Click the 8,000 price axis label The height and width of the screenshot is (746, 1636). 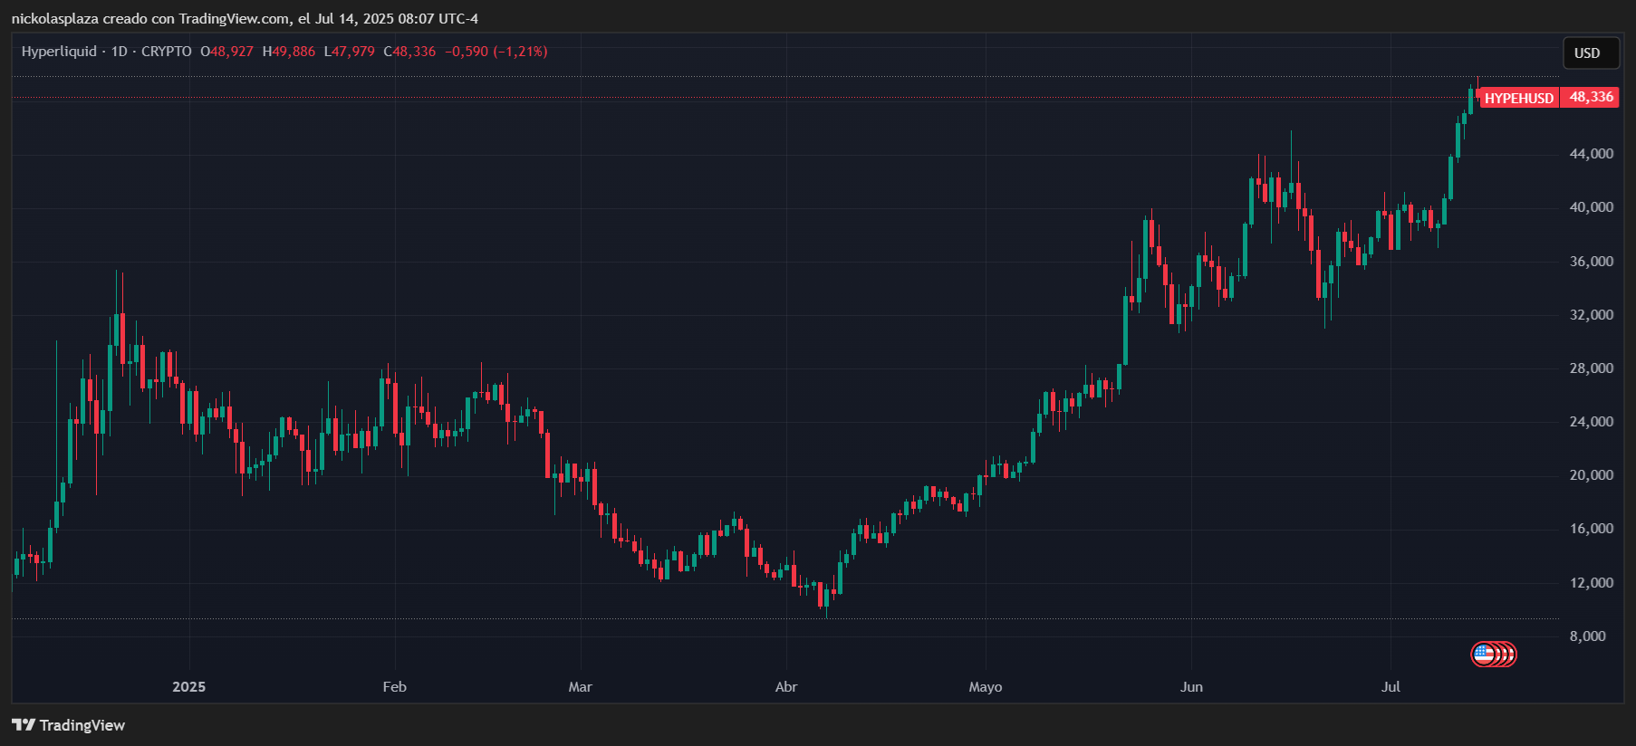(1588, 636)
